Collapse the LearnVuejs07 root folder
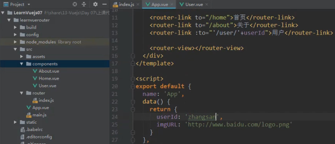The image size is (335, 144). point(3,13)
